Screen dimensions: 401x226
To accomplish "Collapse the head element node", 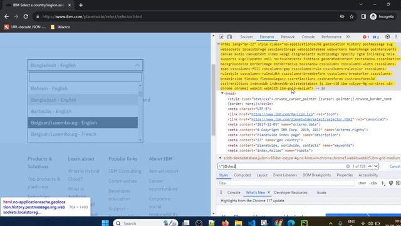I will tap(222, 94).
